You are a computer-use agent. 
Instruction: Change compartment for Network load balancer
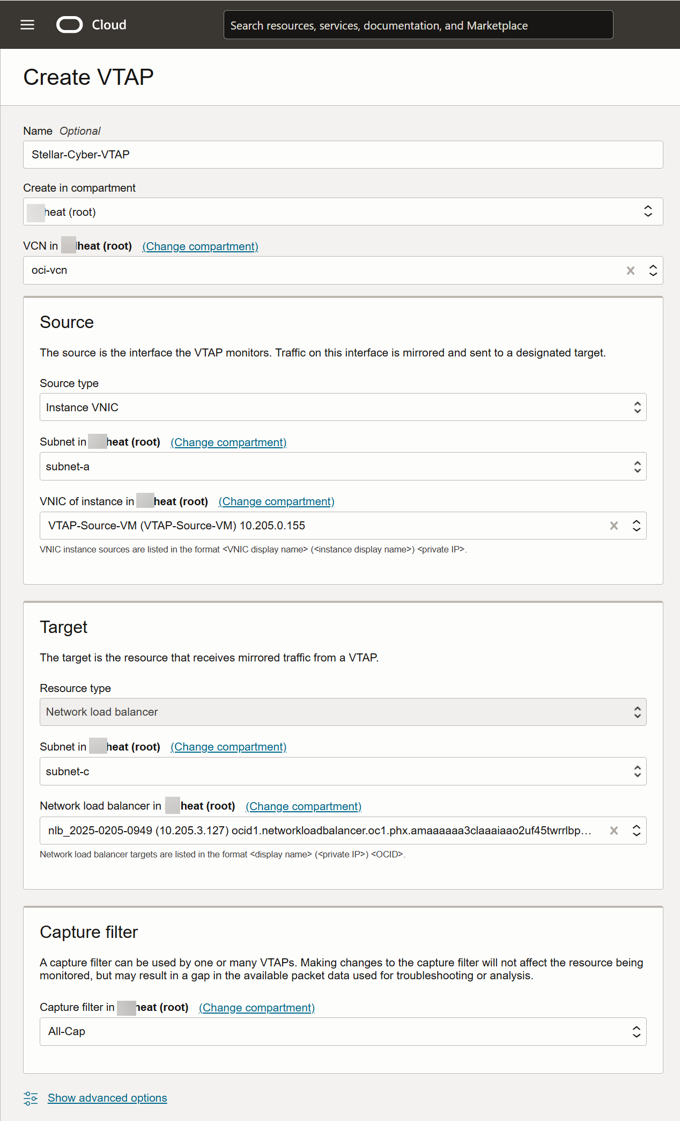coord(303,806)
